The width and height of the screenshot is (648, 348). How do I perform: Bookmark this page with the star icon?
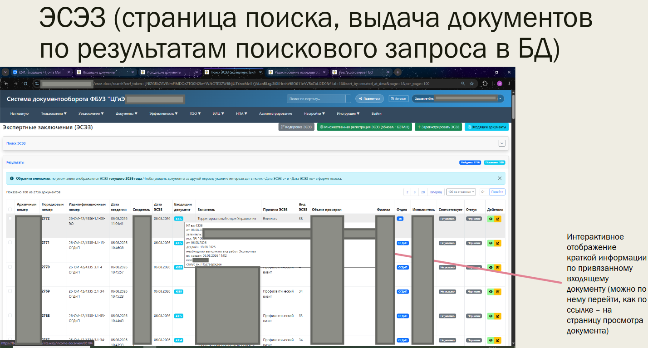tap(472, 83)
